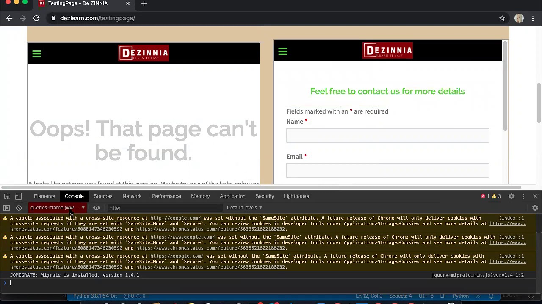Open Chrome's three-dot menu
Screen dimensions: 542x304
click(x=533, y=18)
